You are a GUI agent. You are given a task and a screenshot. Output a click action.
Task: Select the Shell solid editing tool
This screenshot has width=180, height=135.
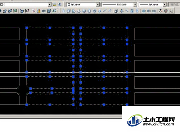coord(49,11)
